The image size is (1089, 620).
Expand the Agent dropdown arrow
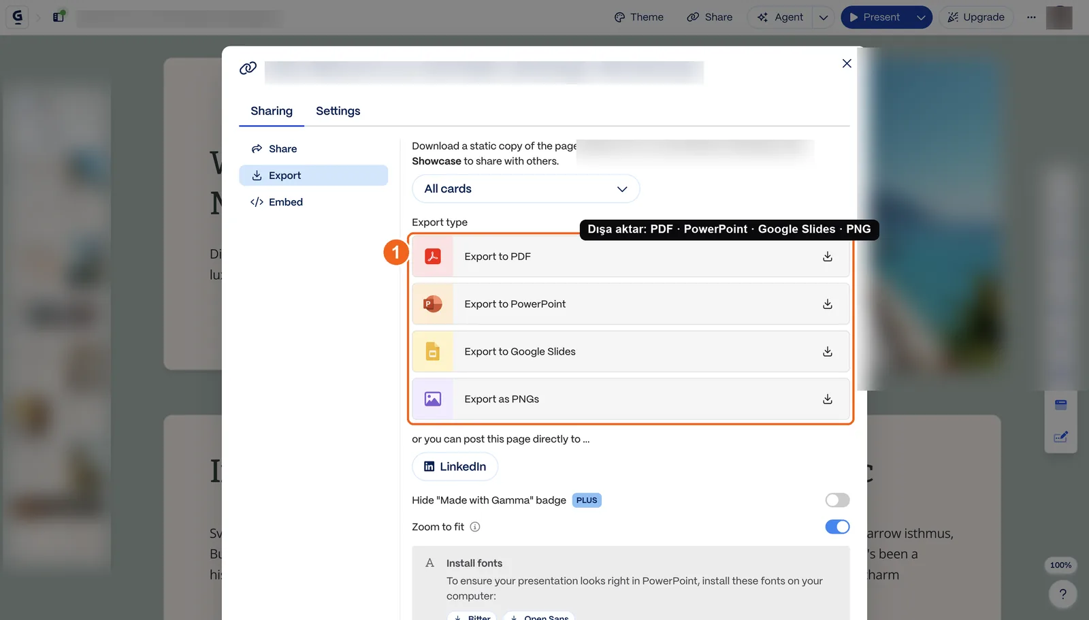click(x=824, y=17)
